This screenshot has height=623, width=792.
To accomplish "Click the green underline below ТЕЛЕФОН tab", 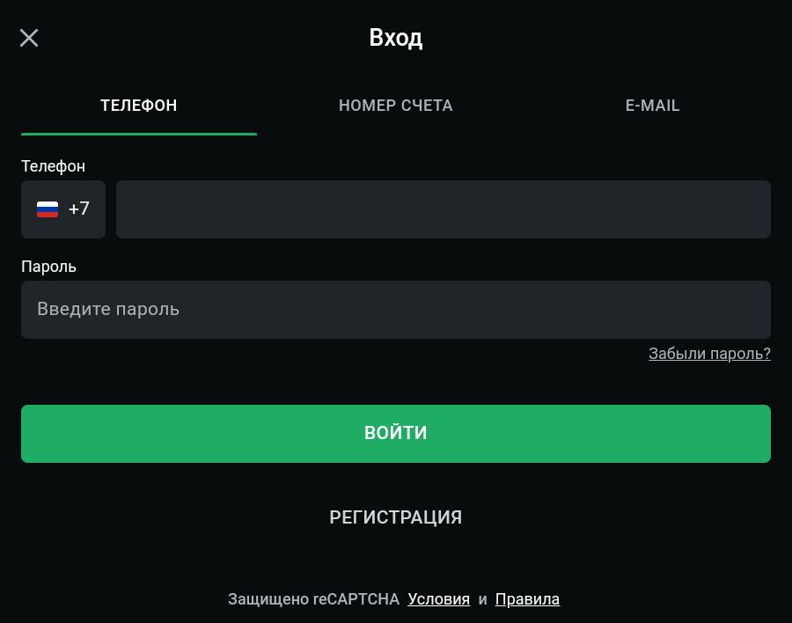I will 139,134.
